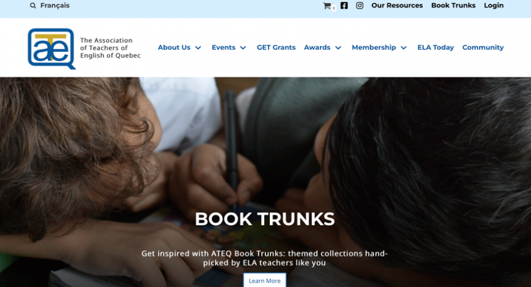
Task: Open Our Resources link
Action: [397, 6]
